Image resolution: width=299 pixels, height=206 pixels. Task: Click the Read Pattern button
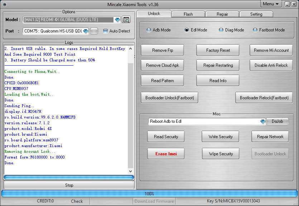pyautogui.click(x=163, y=81)
